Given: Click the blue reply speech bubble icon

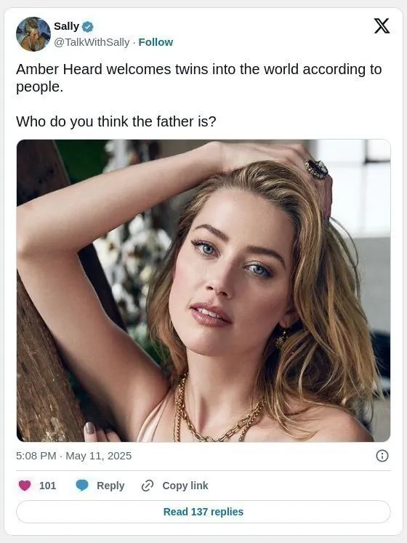Looking at the screenshot, I should [x=82, y=486].
